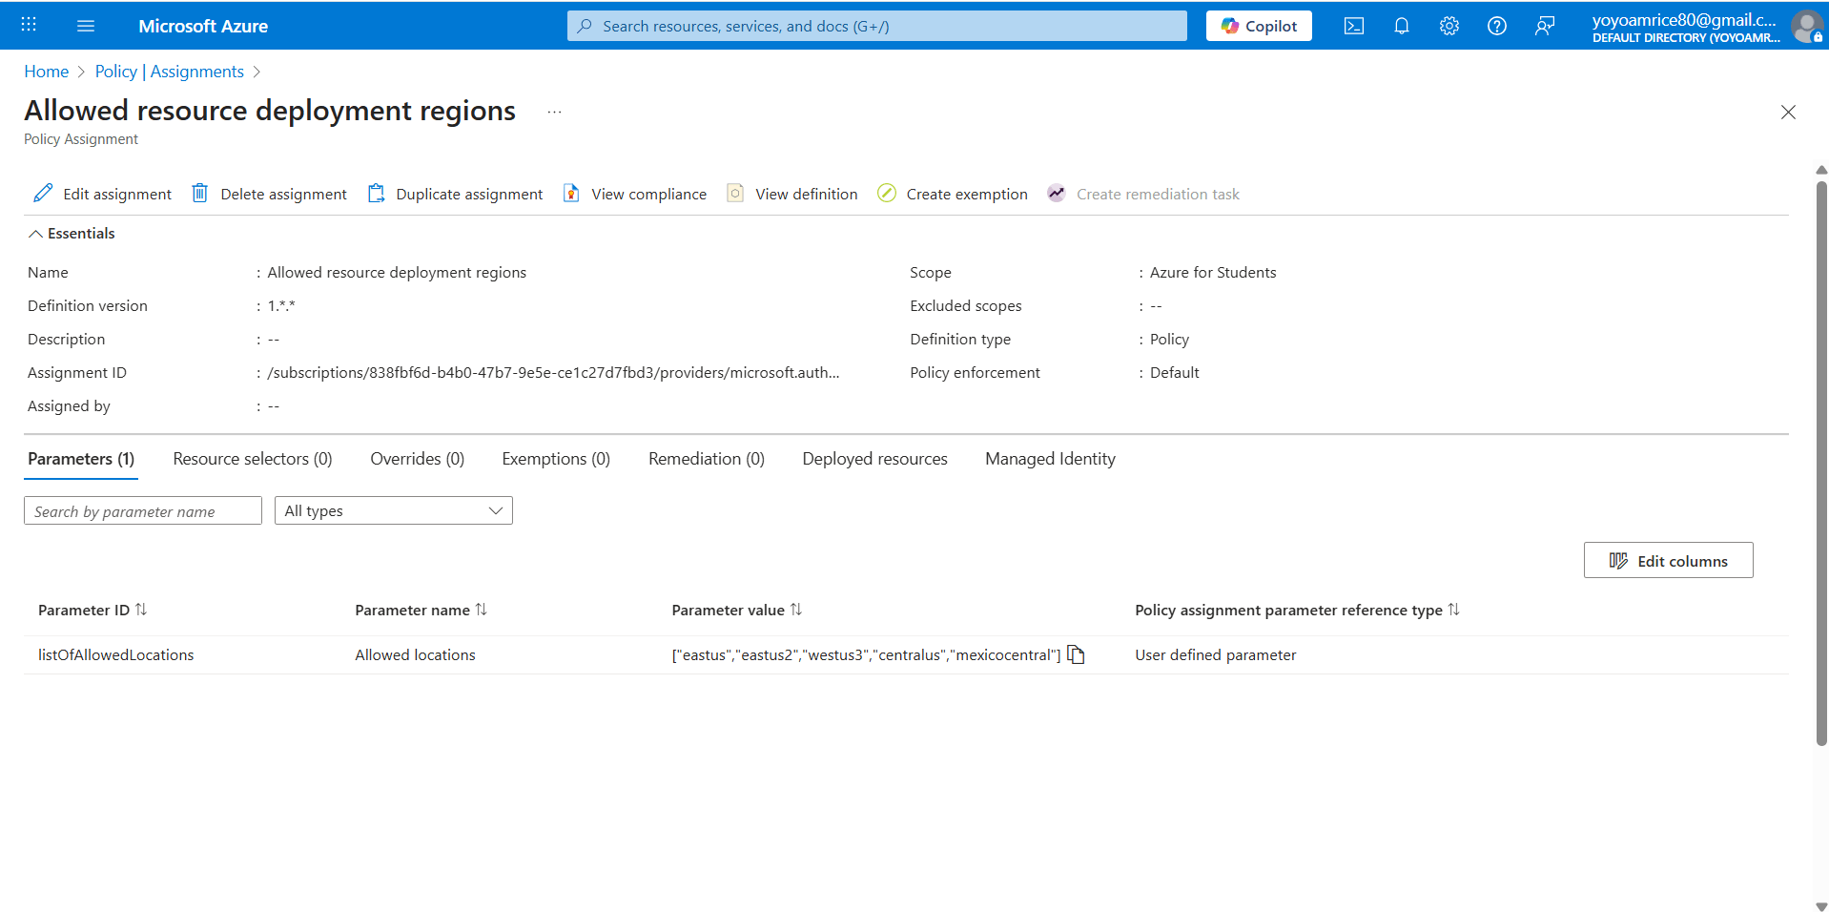Open the Azure portal apps grid icon

coord(29,25)
